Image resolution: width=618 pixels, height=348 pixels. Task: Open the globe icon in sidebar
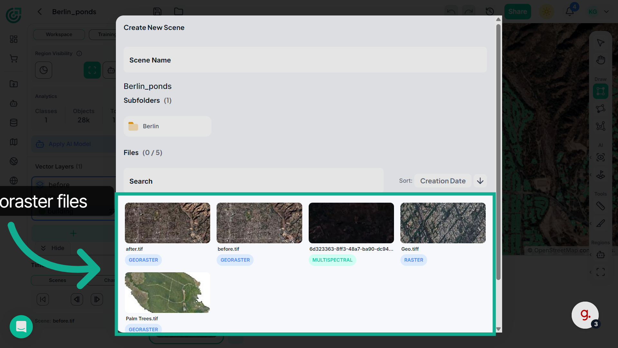point(14,181)
